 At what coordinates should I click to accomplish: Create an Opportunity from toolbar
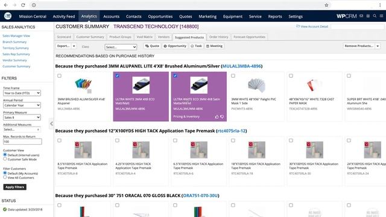175,46
